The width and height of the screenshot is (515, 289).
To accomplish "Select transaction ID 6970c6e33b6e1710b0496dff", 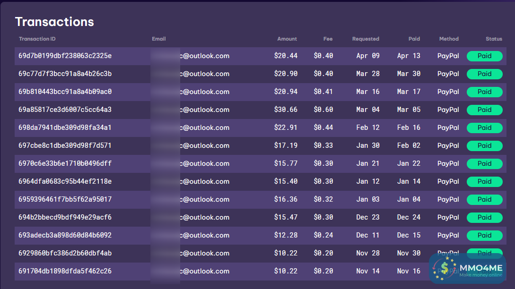I will [65, 163].
